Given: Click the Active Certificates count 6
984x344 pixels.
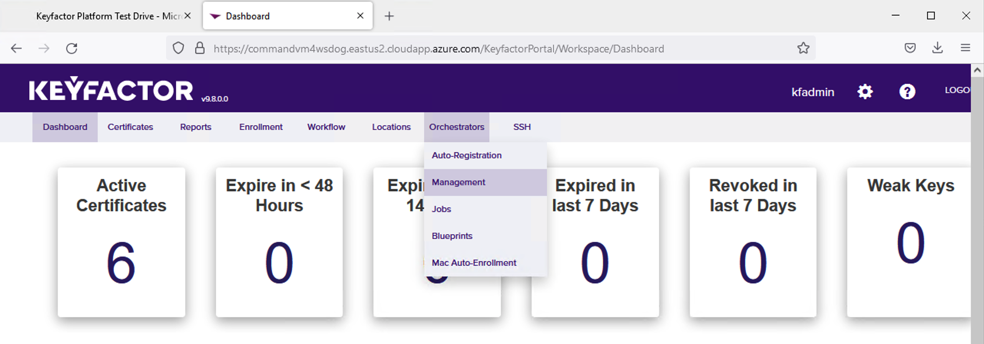Looking at the screenshot, I should coord(121,263).
